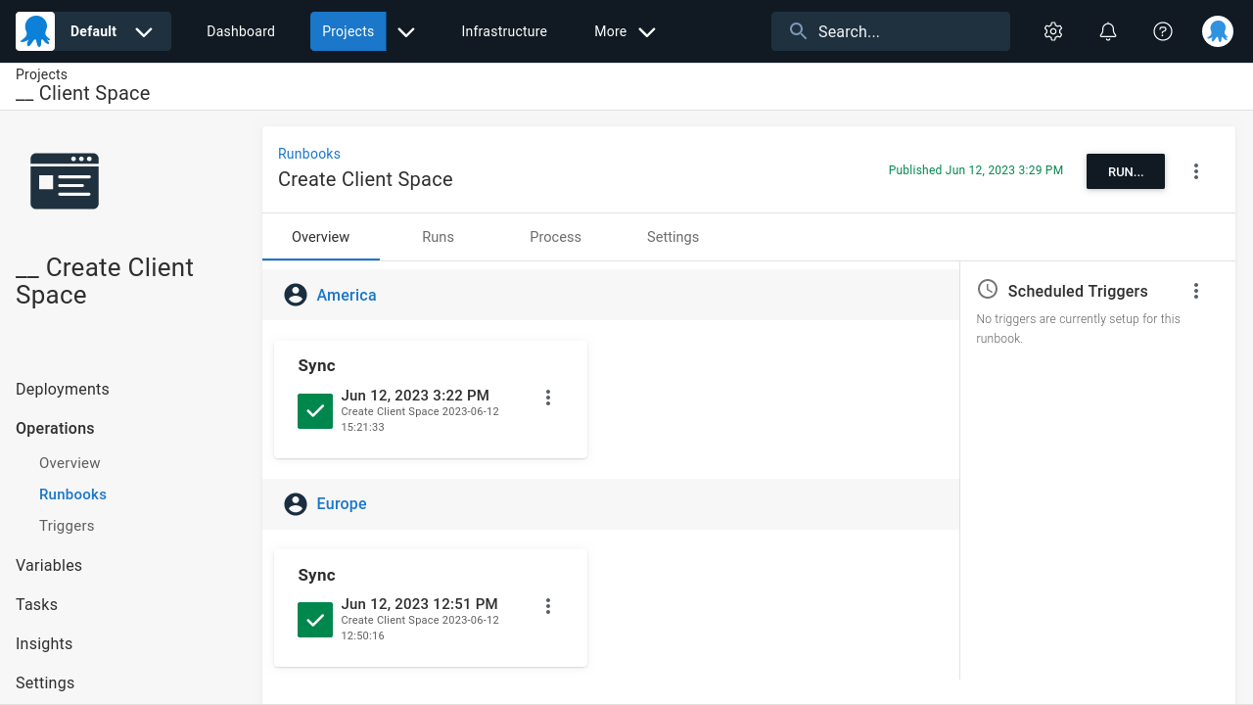Click the Europe section account icon
The image size is (1253, 705).
coord(296,503)
